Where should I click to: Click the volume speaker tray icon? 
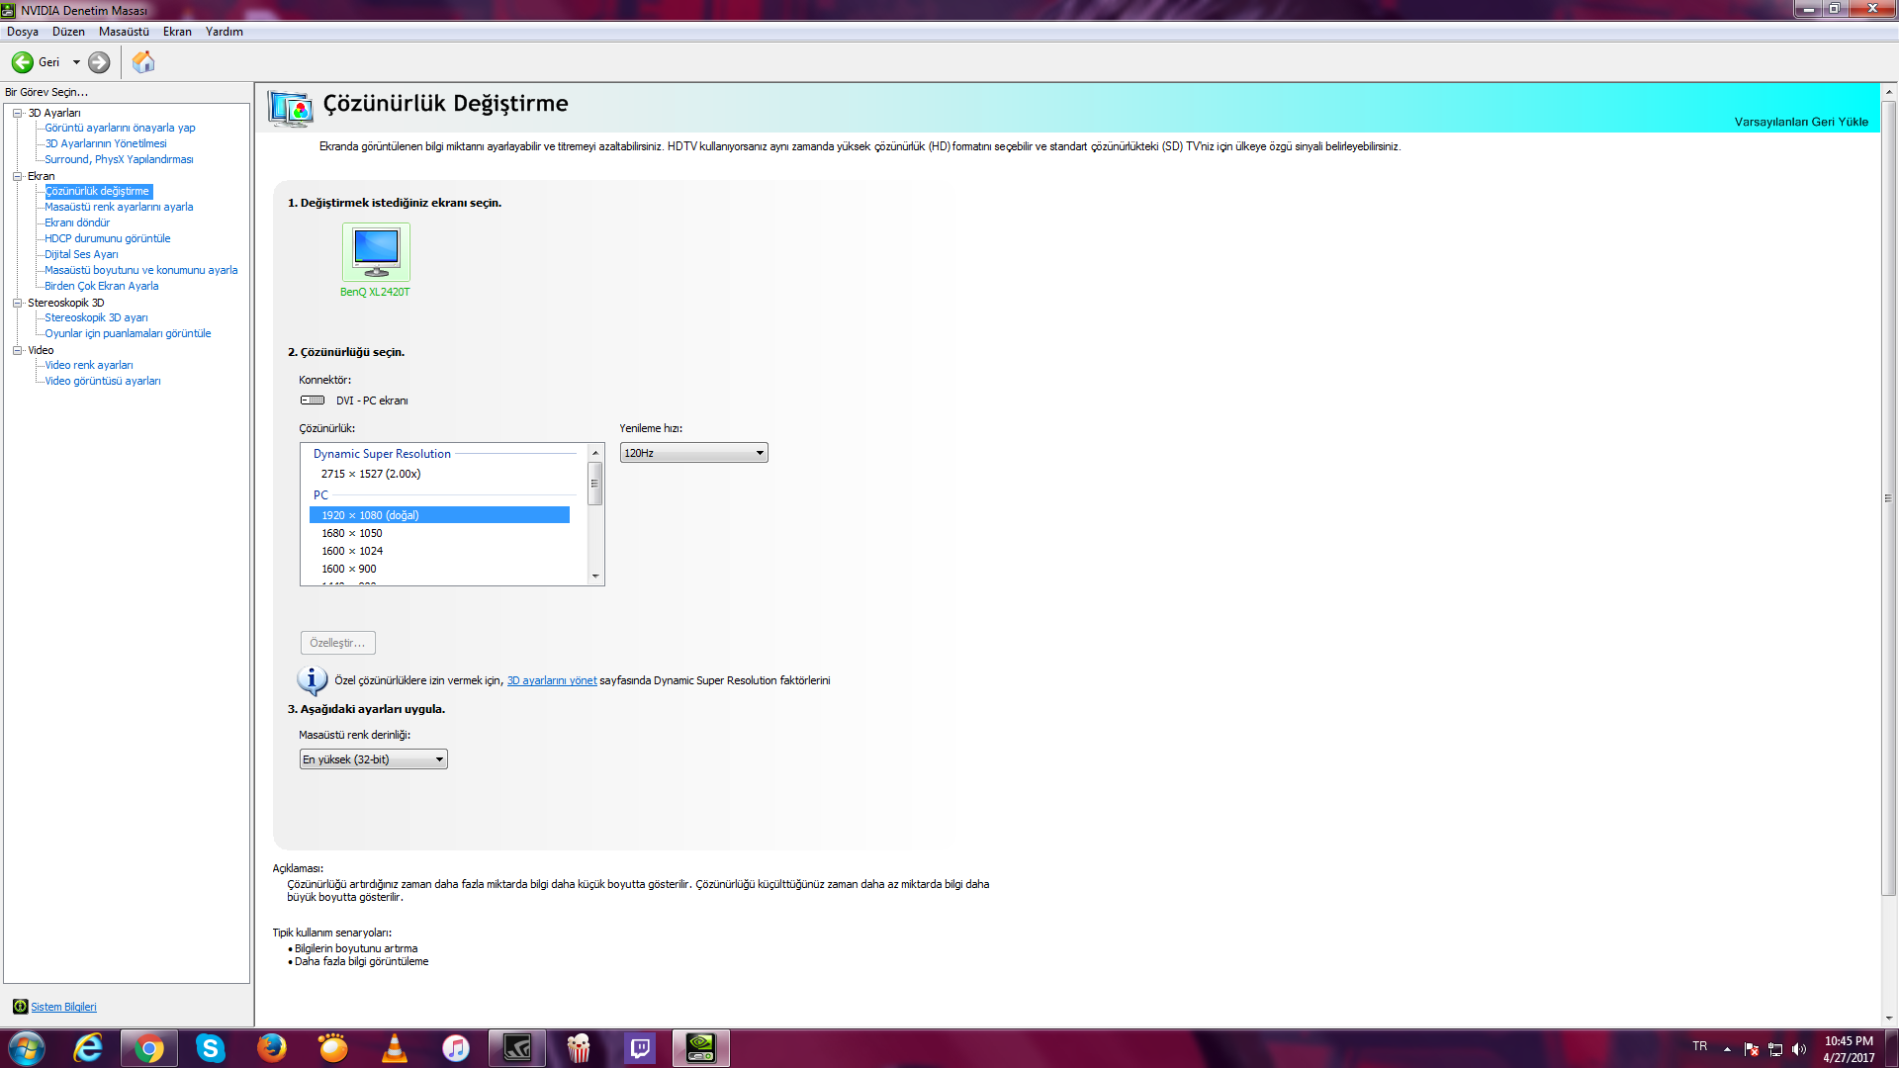(x=1799, y=1049)
